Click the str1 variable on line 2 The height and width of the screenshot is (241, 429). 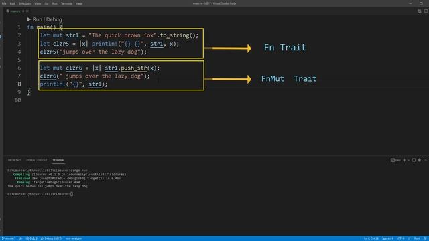point(72,35)
